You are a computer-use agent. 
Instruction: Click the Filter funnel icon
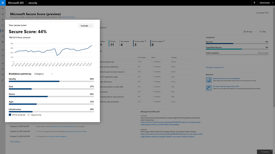point(260,32)
